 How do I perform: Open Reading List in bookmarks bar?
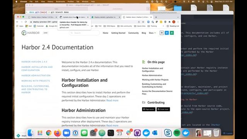click(173, 26)
